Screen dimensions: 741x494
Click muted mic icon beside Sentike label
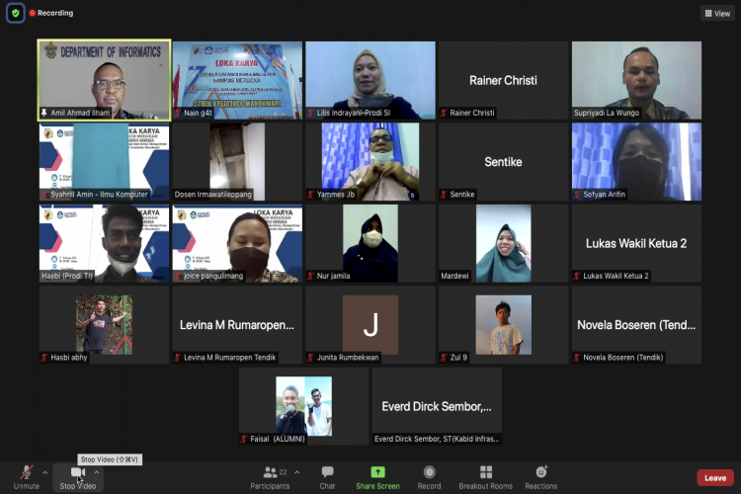444,195
